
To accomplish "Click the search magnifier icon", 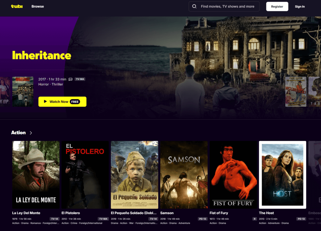I will [194, 6].
